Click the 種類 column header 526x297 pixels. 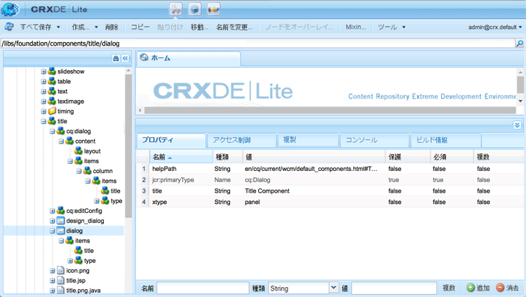click(x=227, y=157)
